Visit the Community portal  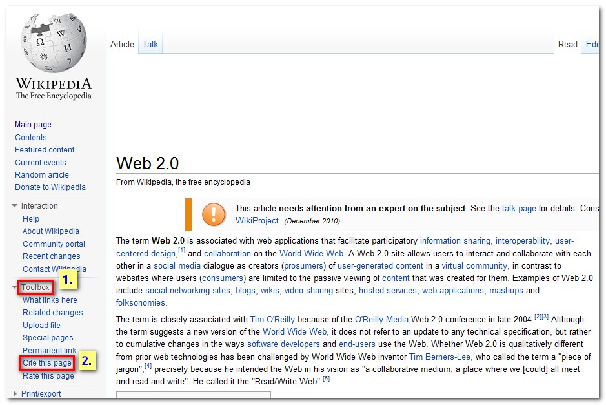point(54,244)
